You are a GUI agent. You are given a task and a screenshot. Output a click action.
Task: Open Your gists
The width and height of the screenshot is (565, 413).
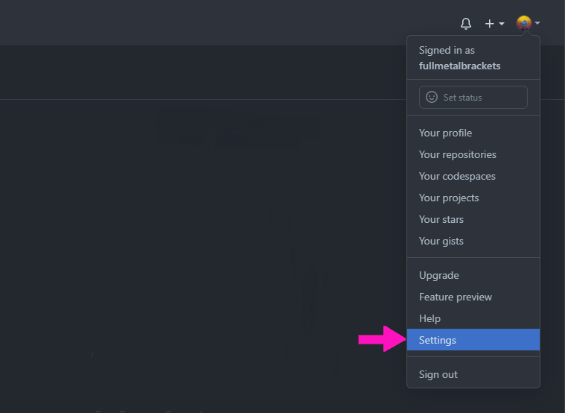(x=473, y=241)
